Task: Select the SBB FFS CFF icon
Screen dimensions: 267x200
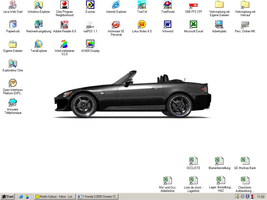Action: 193,5
